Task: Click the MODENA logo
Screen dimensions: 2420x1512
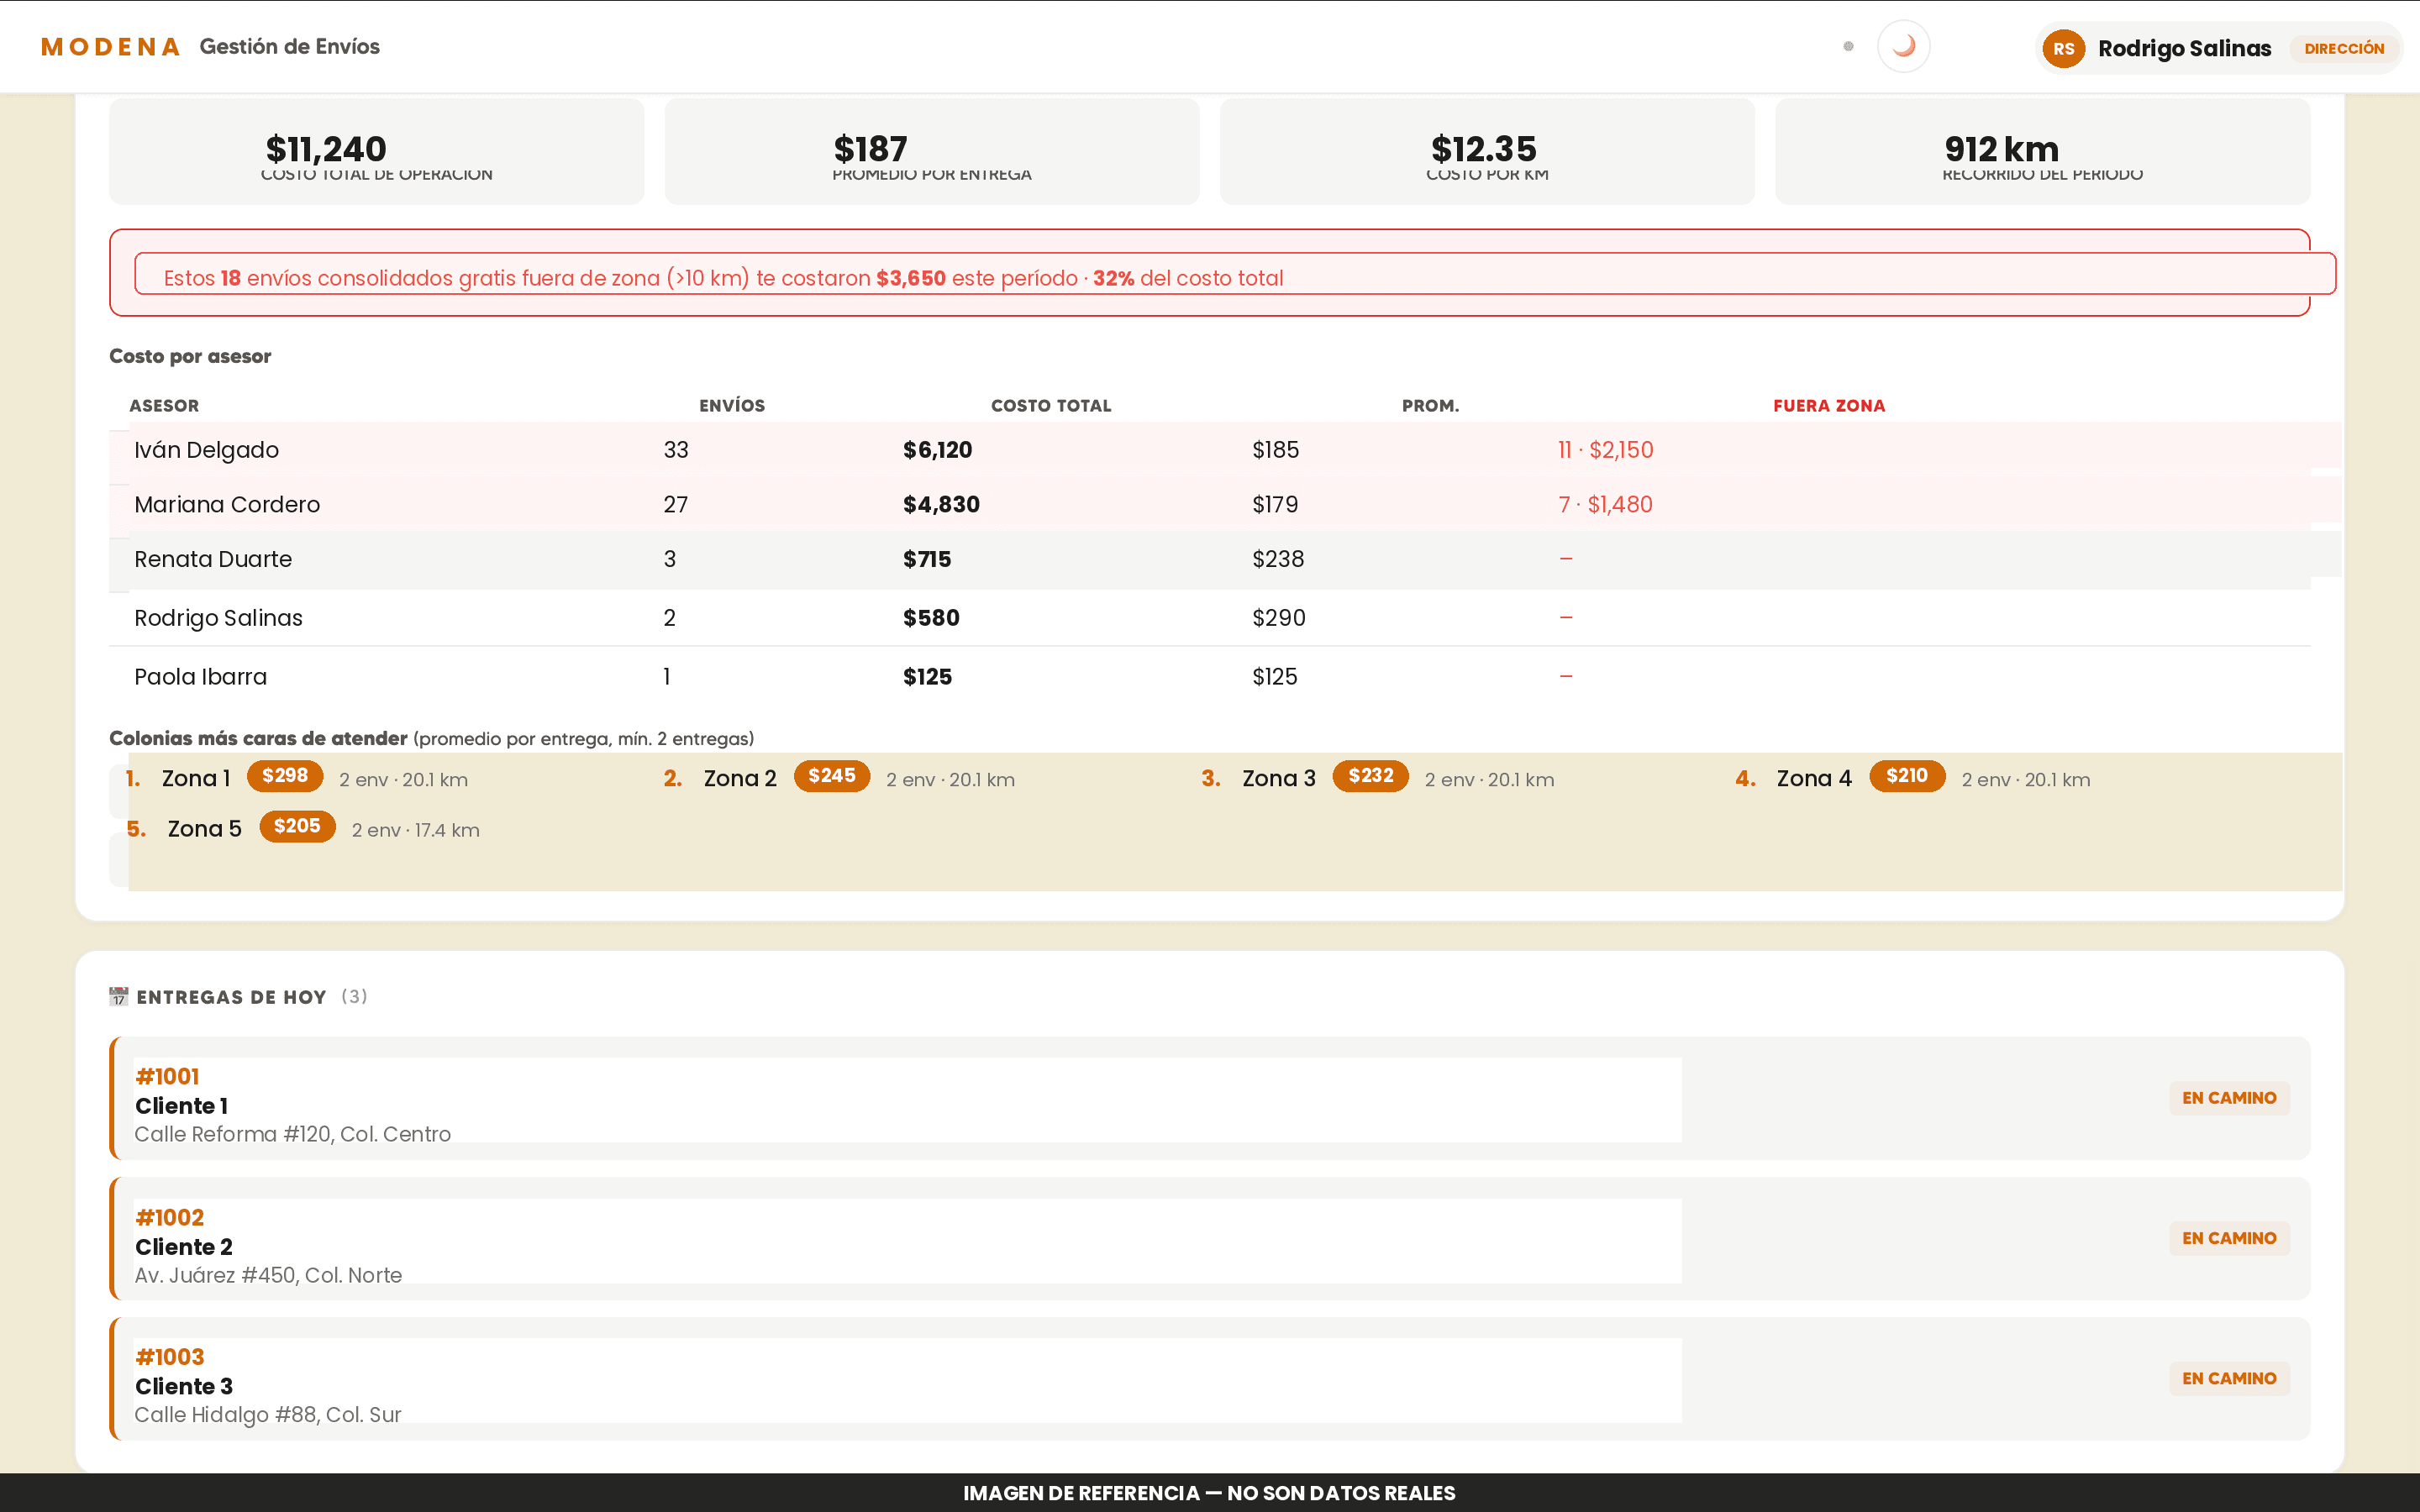Action: pos(111,47)
